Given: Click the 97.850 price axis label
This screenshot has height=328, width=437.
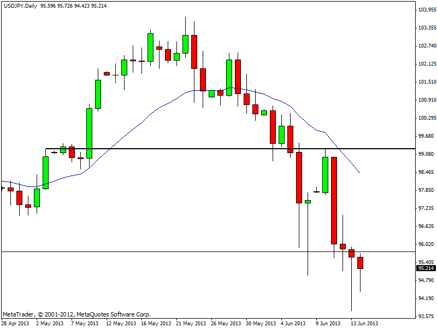Looking at the screenshot, I should [x=426, y=190].
